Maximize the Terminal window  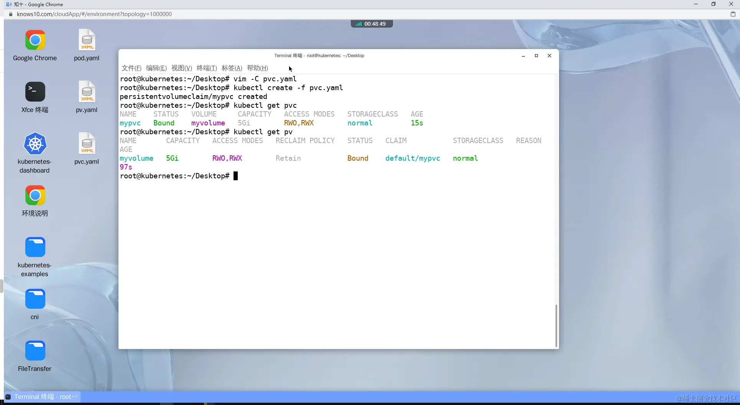tap(536, 56)
